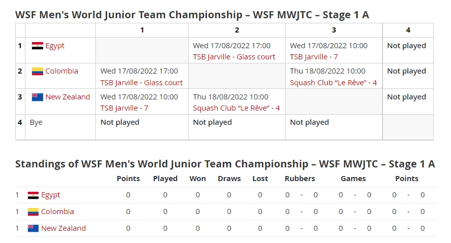The width and height of the screenshot is (451, 243).
Task: Click Egypt flag icon in fixtures table
Action: point(37,46)
